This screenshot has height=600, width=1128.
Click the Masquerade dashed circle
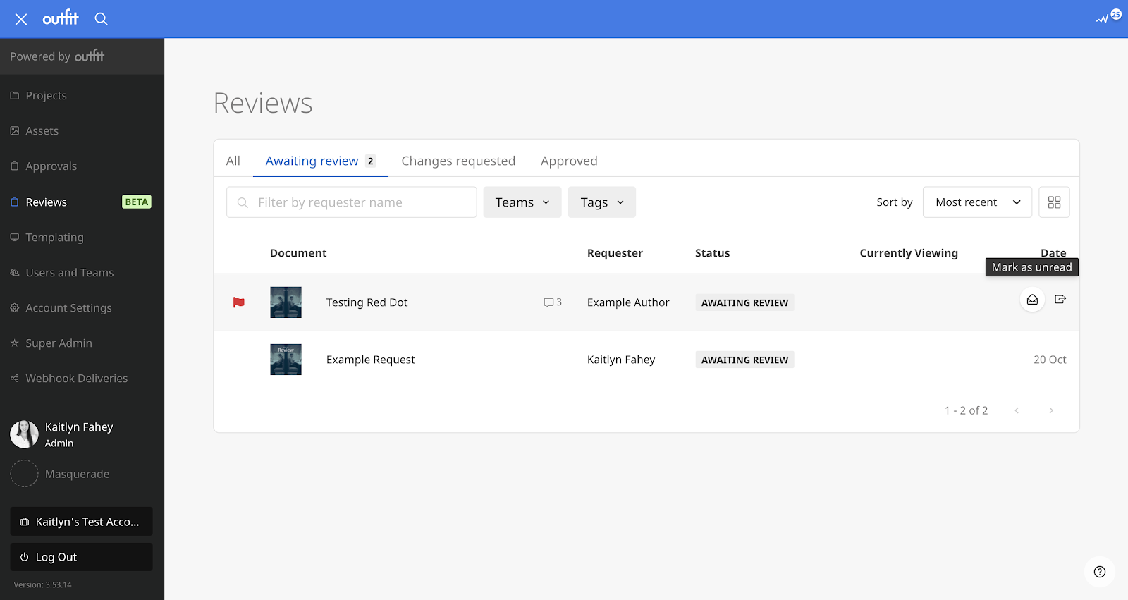pyautogui.click(x=24, y=474)
